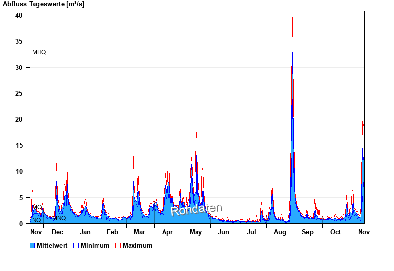Screen dimensions: 394x271
Task: Click the 25 value on the y-axis
Action: pos(19,93)
